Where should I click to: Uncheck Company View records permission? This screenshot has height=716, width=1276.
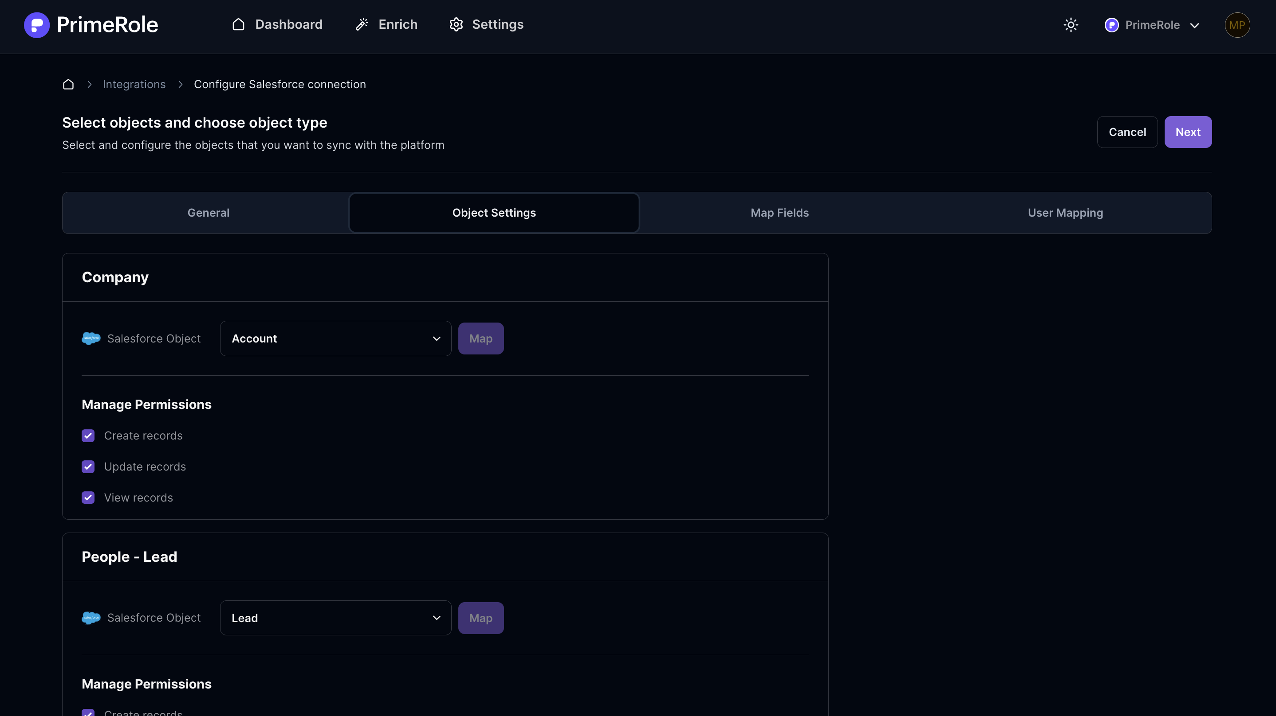(x=88, y=498)
